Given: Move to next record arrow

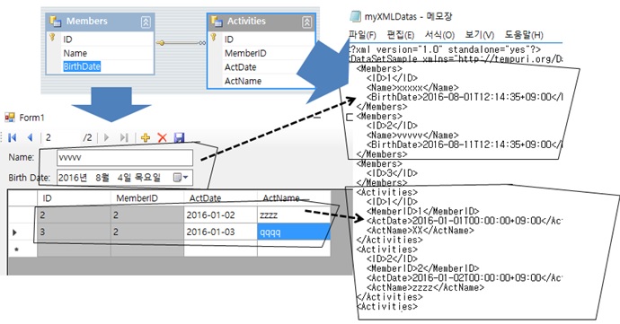Looking at the screenshot, I should tap(106, 137).
